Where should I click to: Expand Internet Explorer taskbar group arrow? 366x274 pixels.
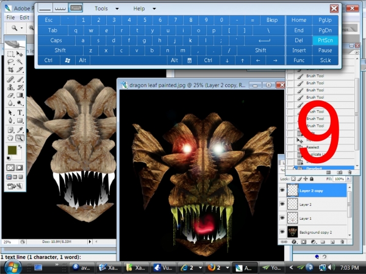click(x=200, y=268)
